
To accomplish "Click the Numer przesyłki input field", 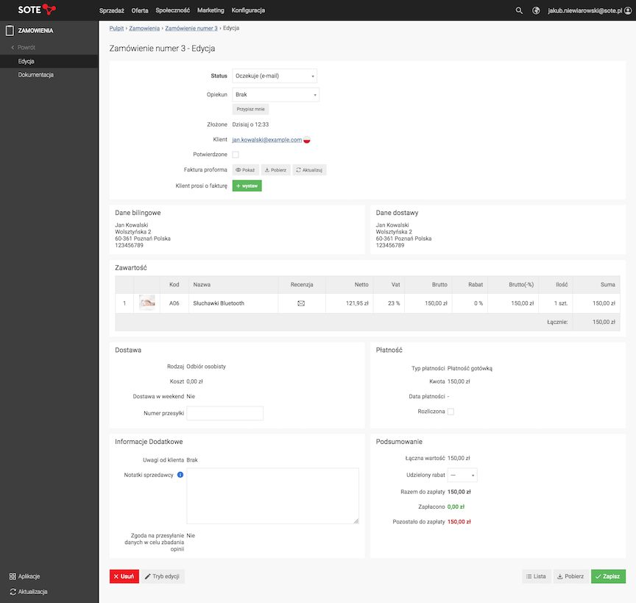I will 225,413.
